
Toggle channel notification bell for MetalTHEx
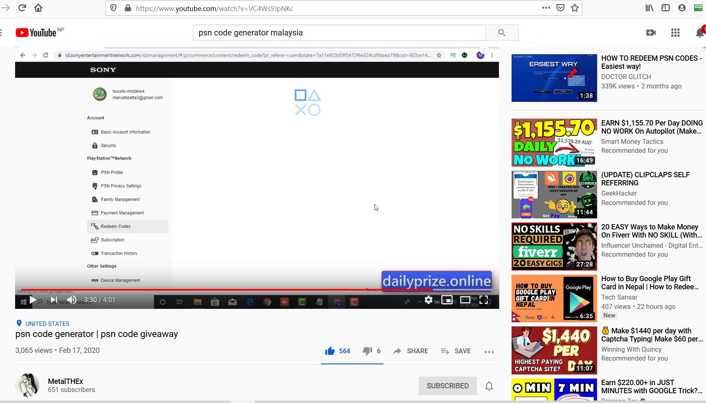489,386
